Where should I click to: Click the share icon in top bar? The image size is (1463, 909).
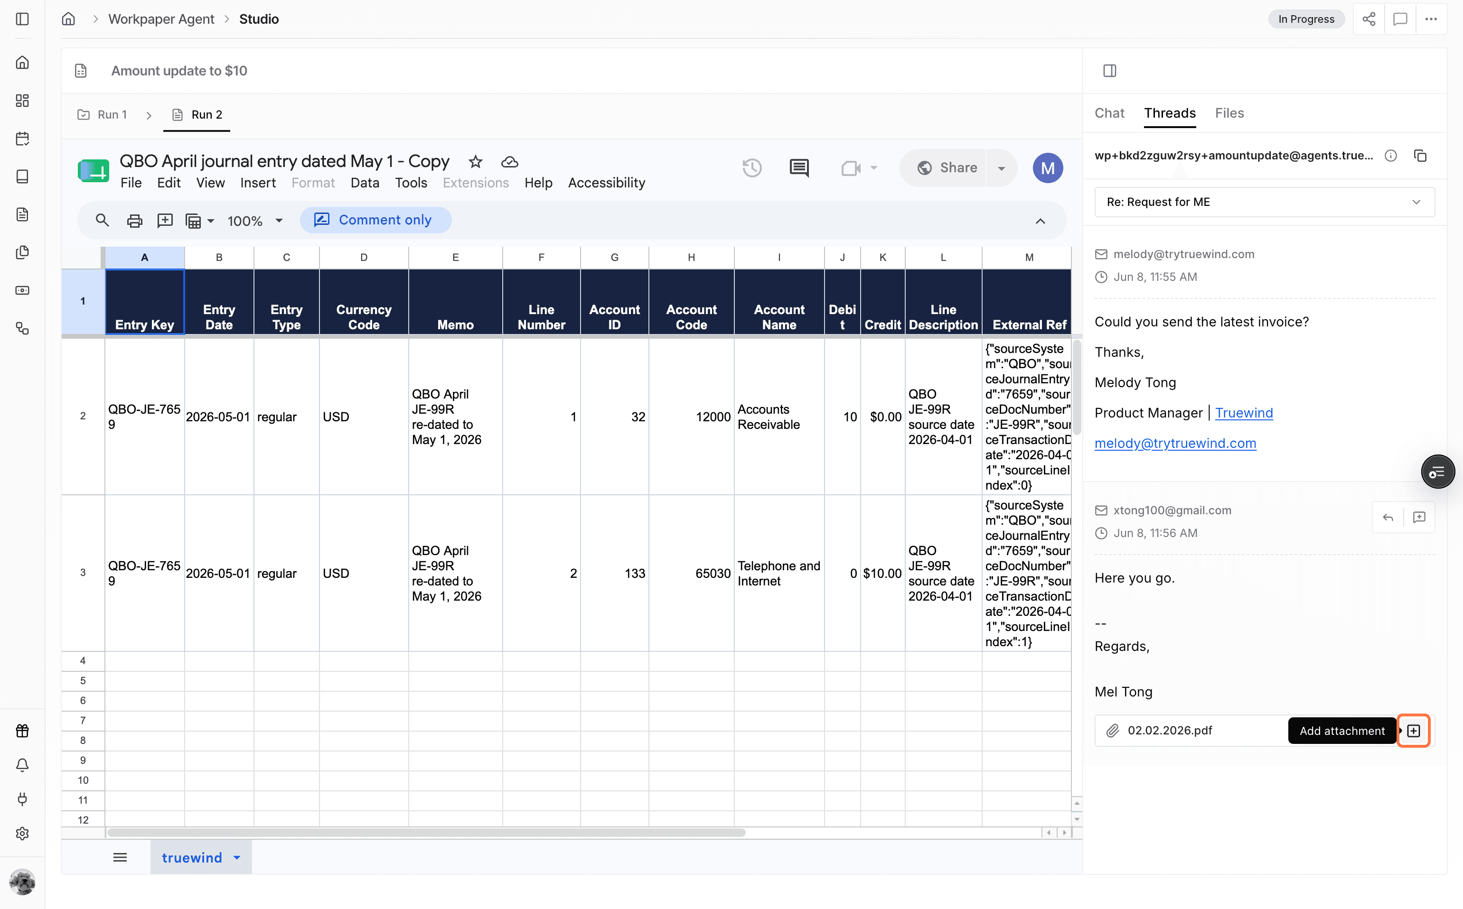tap(1369, 19)
